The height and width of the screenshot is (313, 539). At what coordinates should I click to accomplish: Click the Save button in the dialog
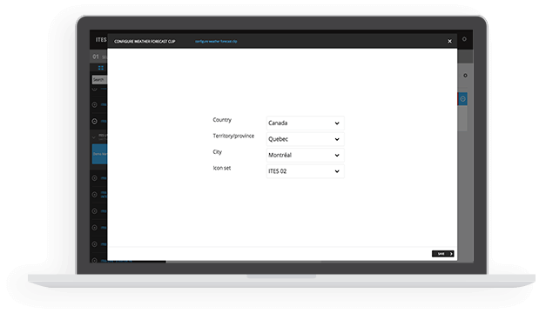pos(442,254)
